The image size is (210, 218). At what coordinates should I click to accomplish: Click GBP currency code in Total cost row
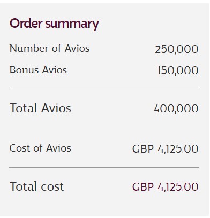click(x=143, y=187)
